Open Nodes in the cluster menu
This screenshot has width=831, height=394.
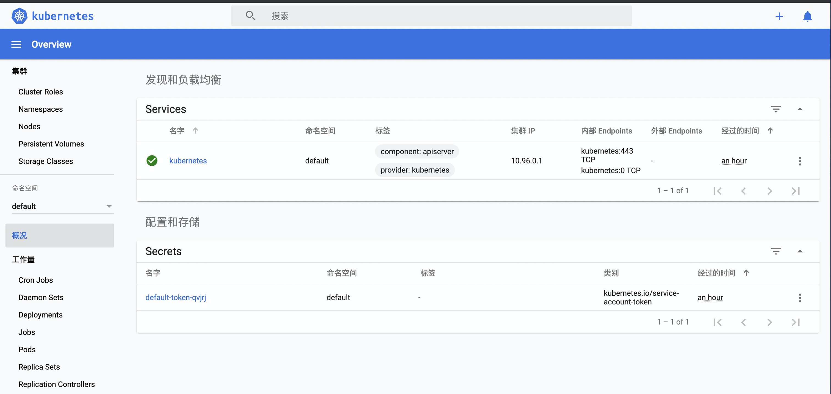pyautogui.click(x=29, y=126)
